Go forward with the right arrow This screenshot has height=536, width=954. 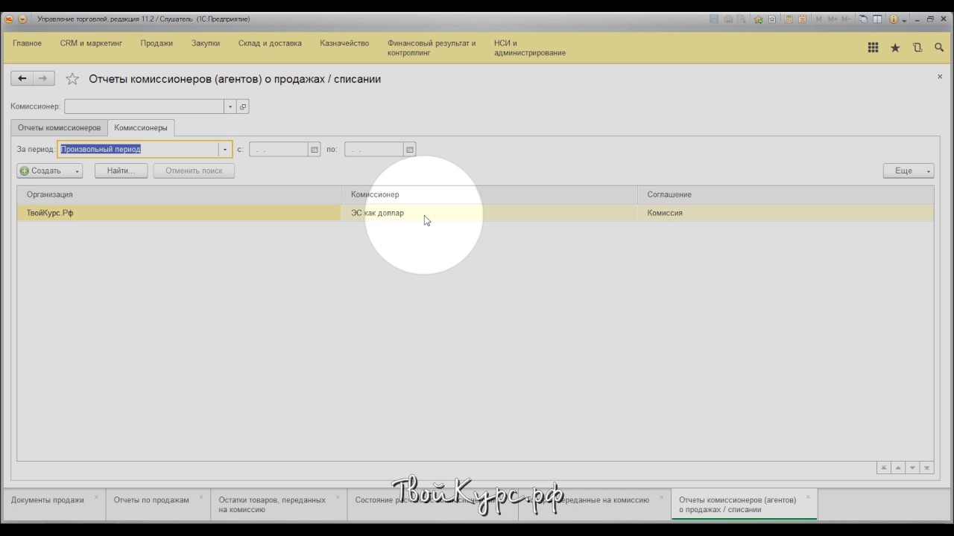tap(43, 78)
